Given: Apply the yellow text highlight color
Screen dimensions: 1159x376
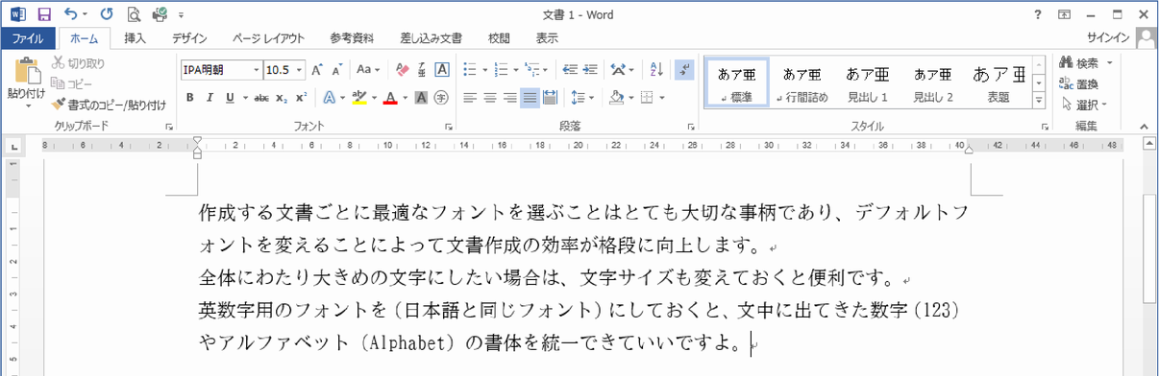Looking at the screenshot, I should click(358, 98).
